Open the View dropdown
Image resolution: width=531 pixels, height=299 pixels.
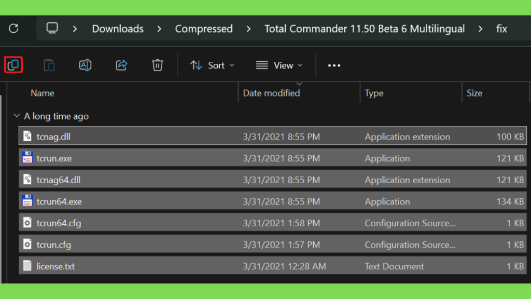pos(279,65)
